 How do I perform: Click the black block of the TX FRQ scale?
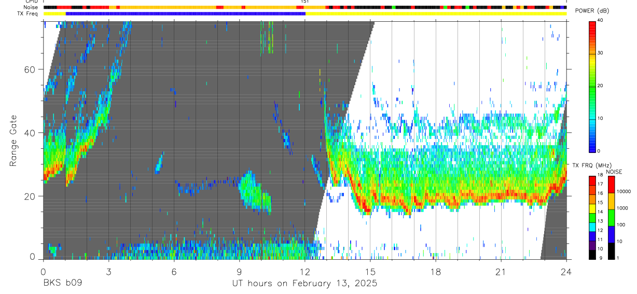[592, 255]
